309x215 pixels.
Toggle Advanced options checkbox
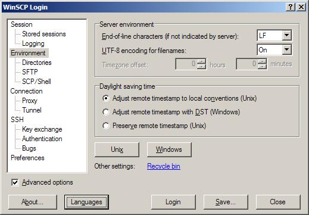pyautogui.click(x=15, y=182)
